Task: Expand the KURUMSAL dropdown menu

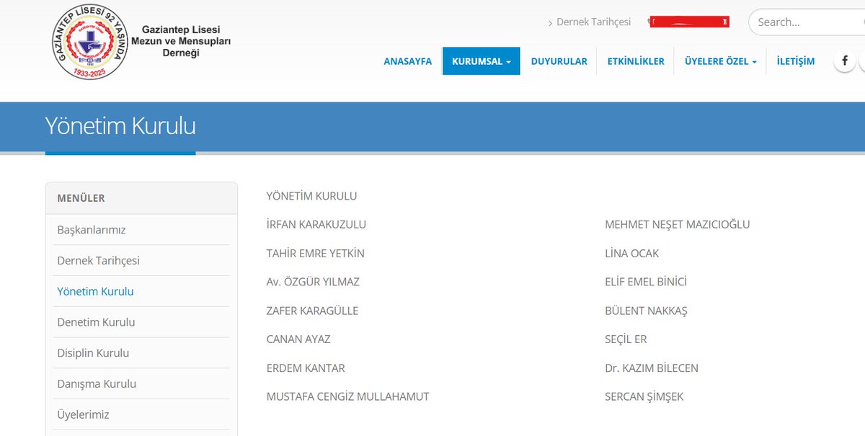Action: click(481, 61)
